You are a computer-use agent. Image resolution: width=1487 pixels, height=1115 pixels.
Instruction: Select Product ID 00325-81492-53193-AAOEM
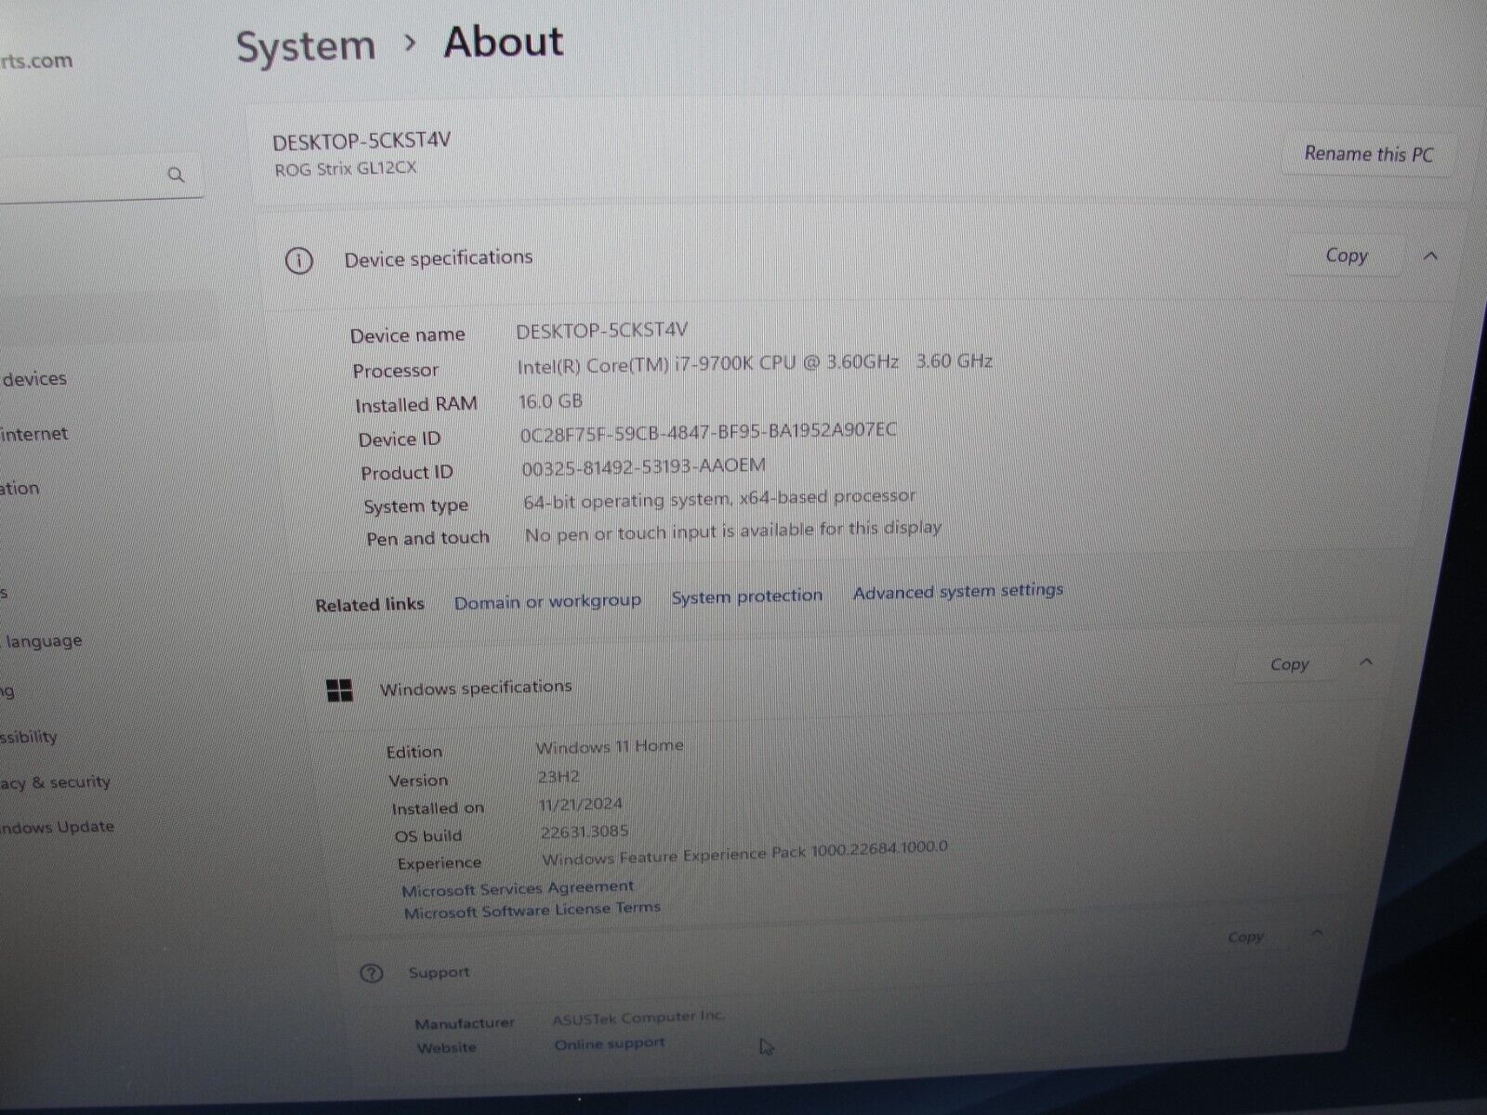[x=643, y=466]
